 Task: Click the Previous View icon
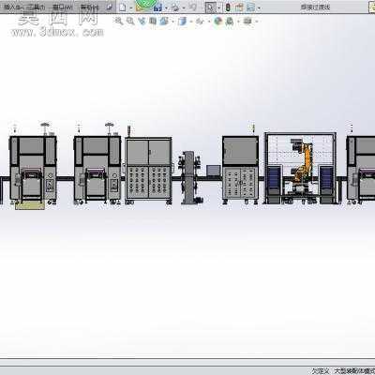click(142, 21)
